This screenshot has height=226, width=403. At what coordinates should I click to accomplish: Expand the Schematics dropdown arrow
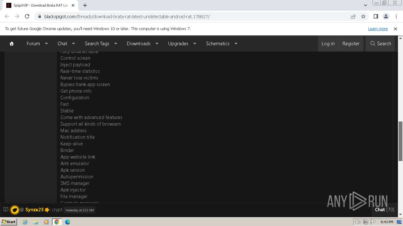(236, 44)
